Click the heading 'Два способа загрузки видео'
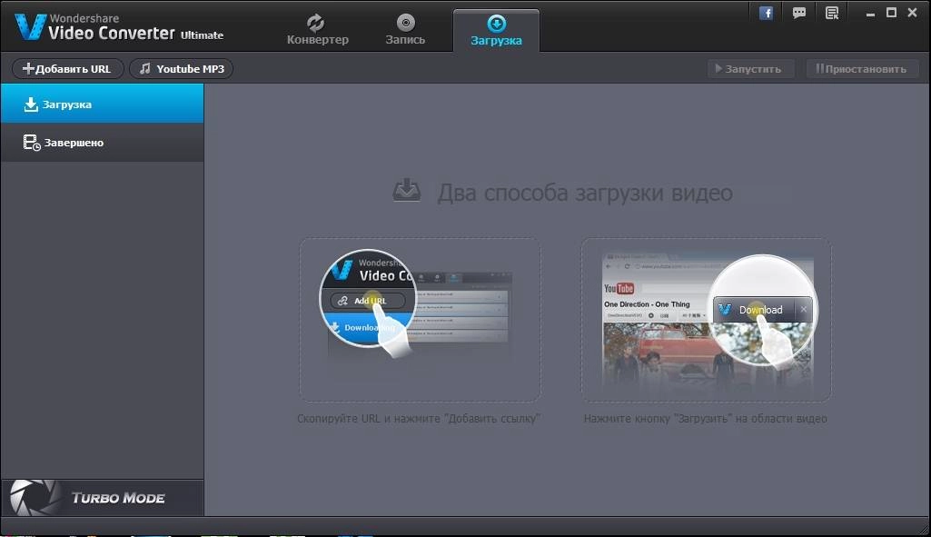The height and width of the screenshot is (537, 931). pos(585,193)
